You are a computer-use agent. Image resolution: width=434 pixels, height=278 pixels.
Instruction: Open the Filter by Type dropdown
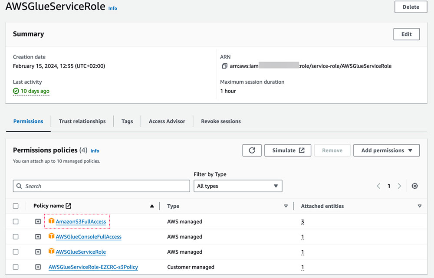pos(238,186)
